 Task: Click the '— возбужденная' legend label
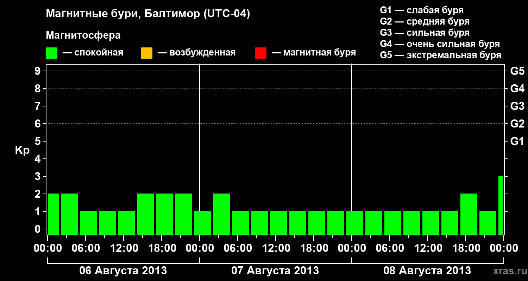click(x=196, y=53)
